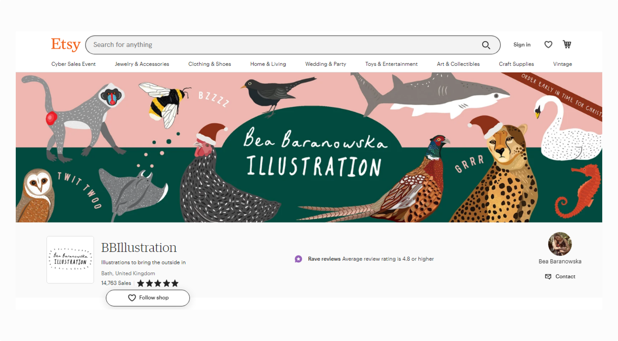Click the purple Rave reviews badge icon
The height and width of the screenshot is (341, 618).
point(298,259)
